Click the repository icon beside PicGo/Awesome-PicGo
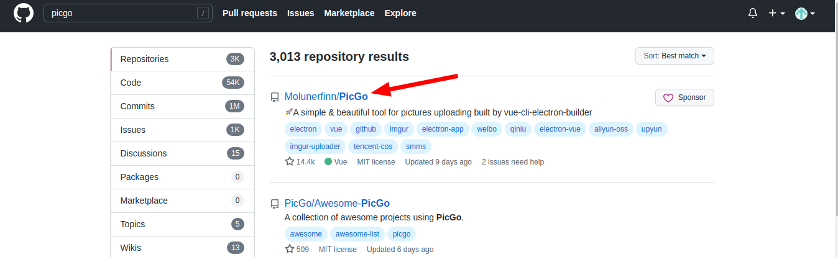 274,204
